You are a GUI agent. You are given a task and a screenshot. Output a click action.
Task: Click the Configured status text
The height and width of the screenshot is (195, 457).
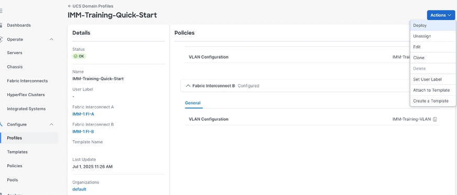point(248,86)
